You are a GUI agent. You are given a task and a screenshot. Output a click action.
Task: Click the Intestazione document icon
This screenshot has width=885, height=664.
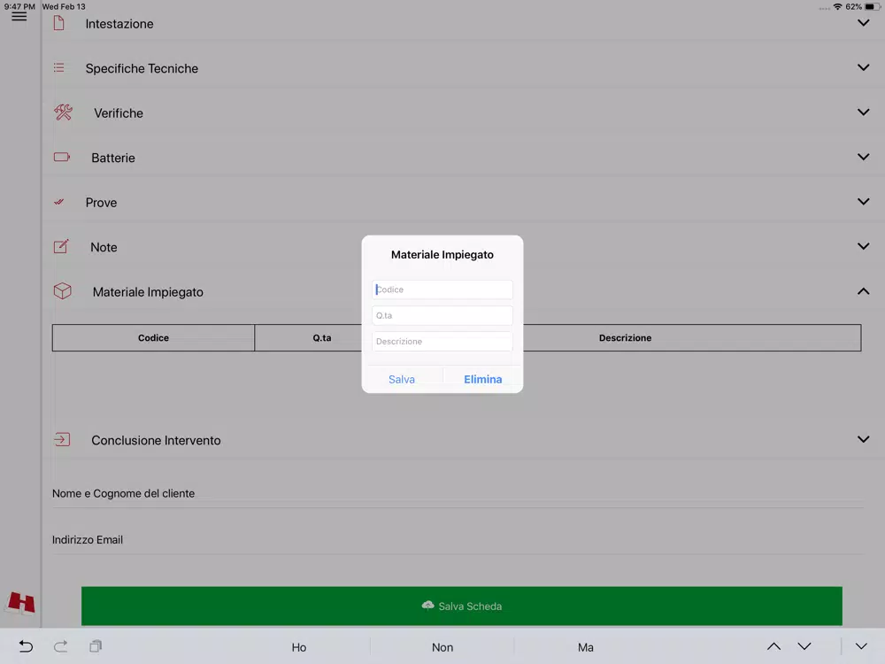coord(58,23)
